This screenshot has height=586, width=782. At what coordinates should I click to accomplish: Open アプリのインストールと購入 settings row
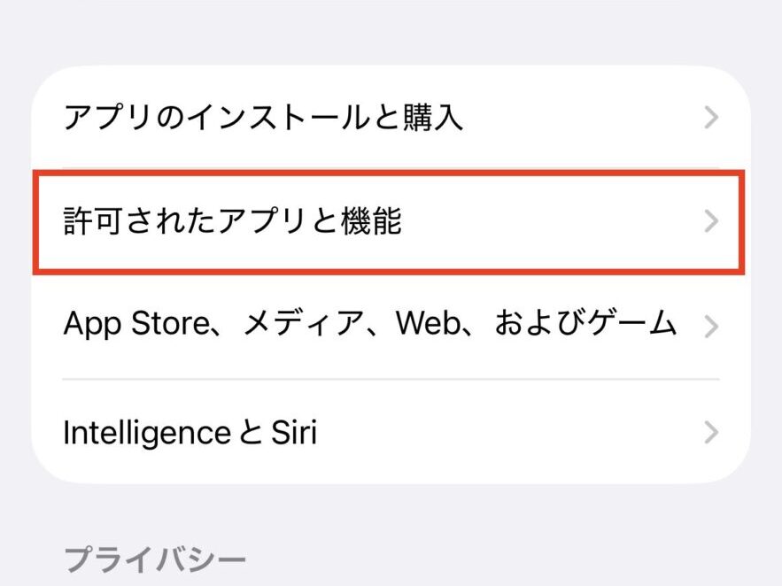point(390,118)
